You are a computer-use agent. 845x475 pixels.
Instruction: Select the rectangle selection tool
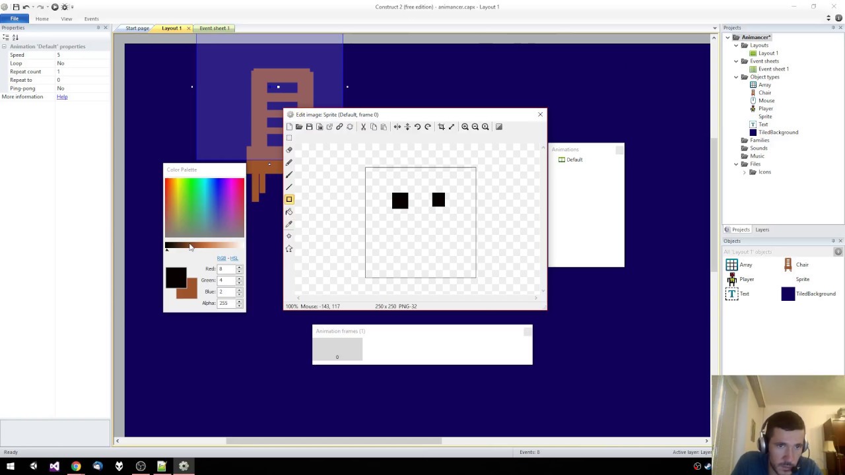coord(289,138)
